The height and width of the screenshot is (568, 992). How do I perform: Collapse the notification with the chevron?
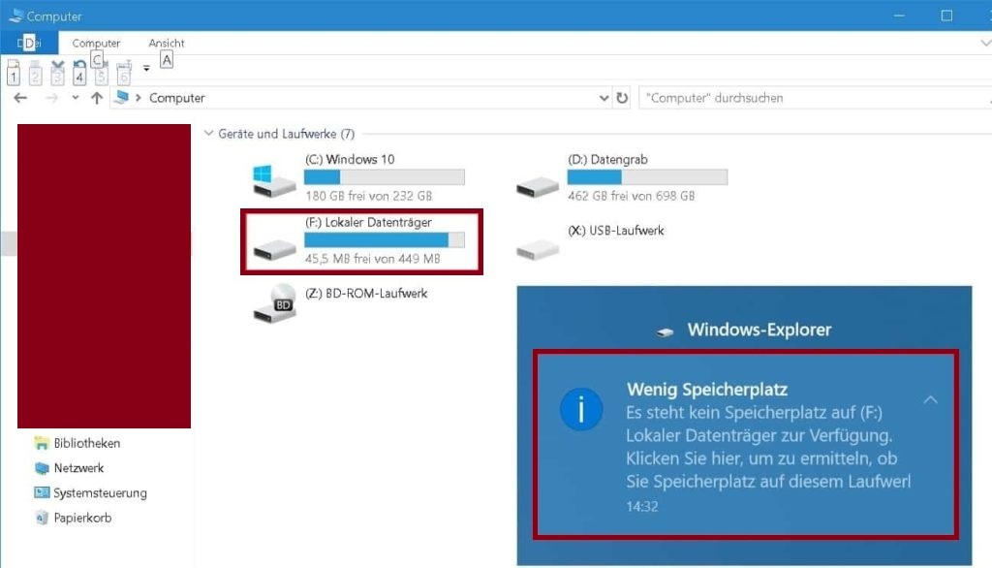[x=930, y=399]
